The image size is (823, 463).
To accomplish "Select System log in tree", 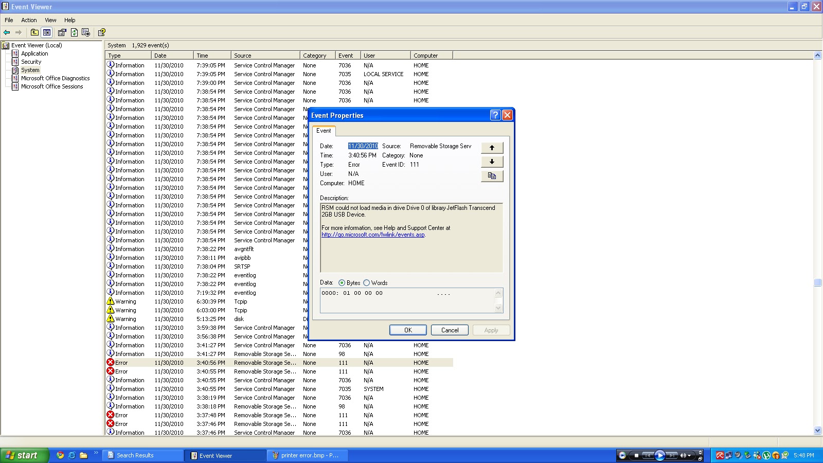I will click(x=30, y=70).
